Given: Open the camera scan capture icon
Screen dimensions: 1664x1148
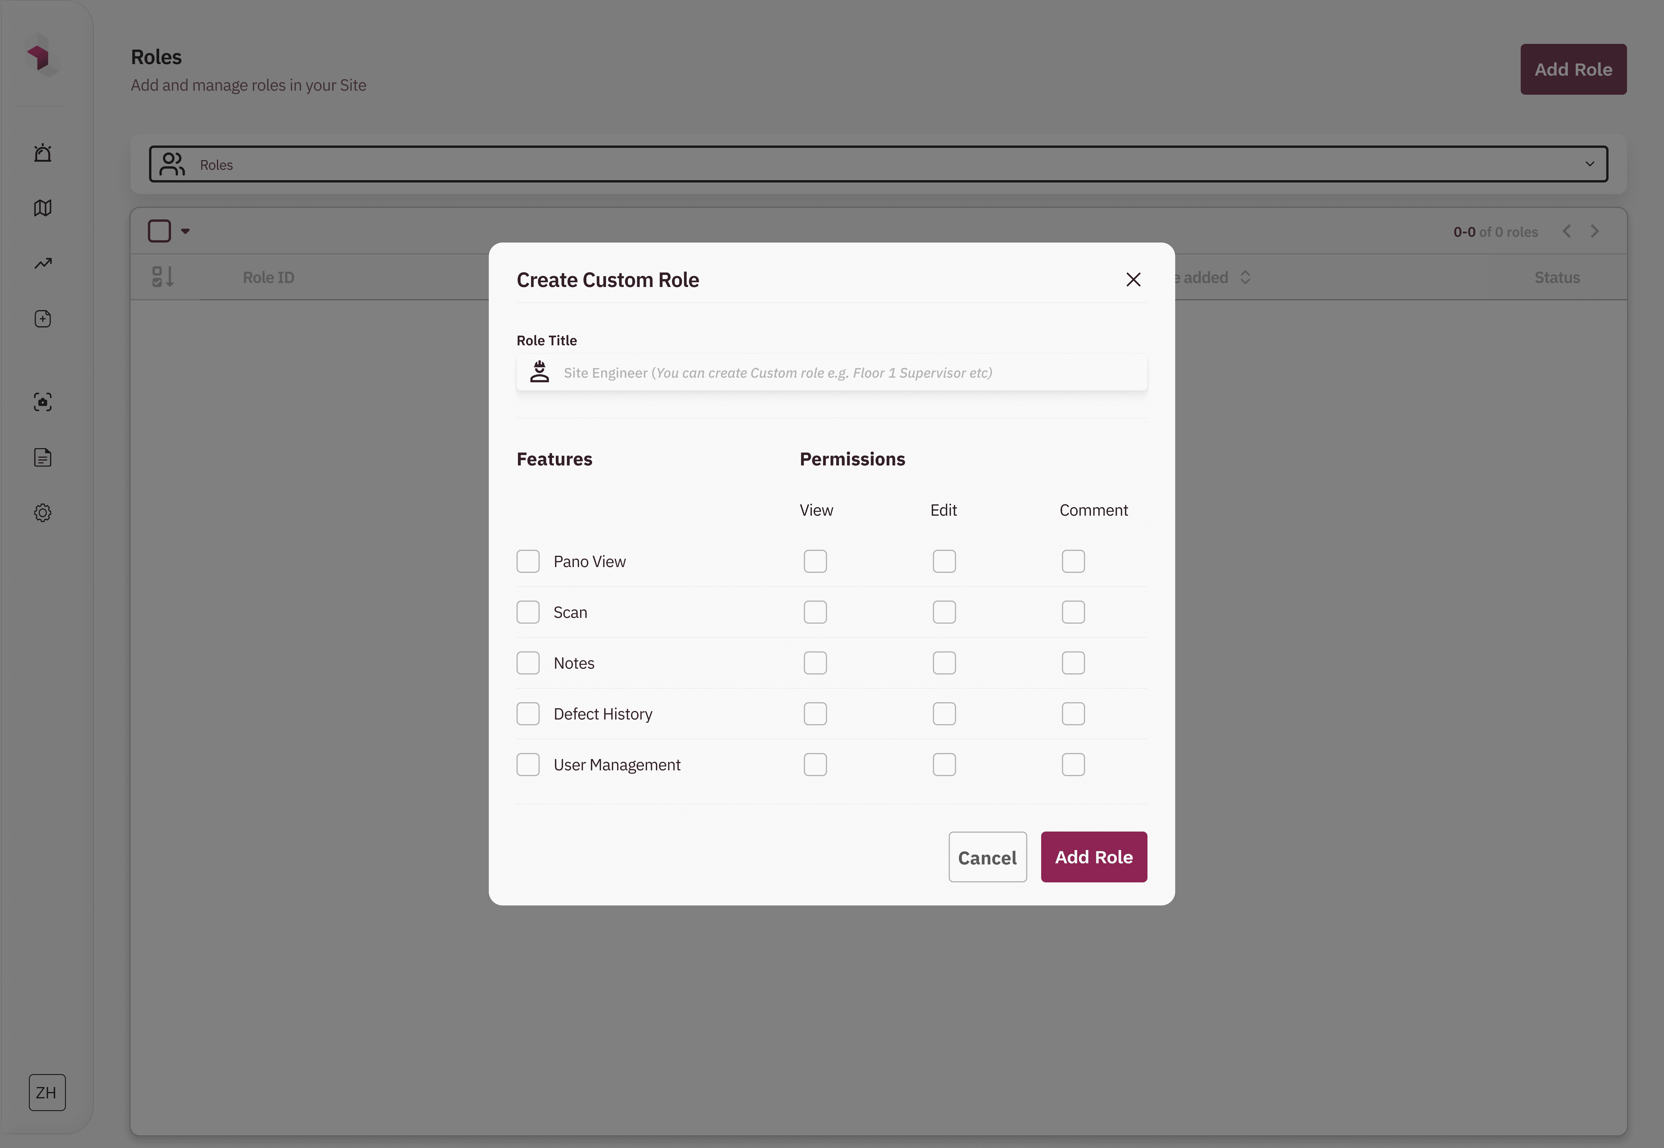Looking at the screenshot, I should (x=42, y=402).
